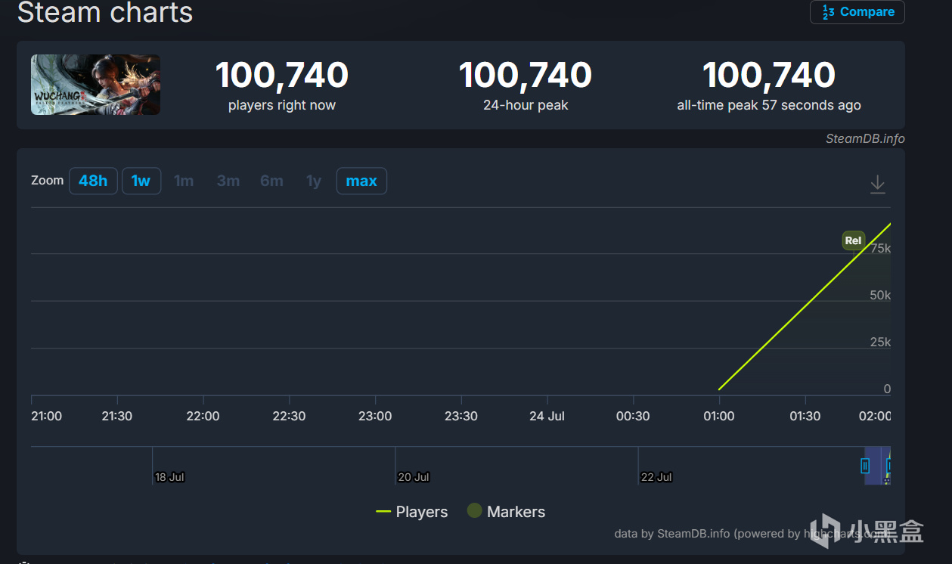
Task: Click the all-time peak value
Action: coord(769,75)
